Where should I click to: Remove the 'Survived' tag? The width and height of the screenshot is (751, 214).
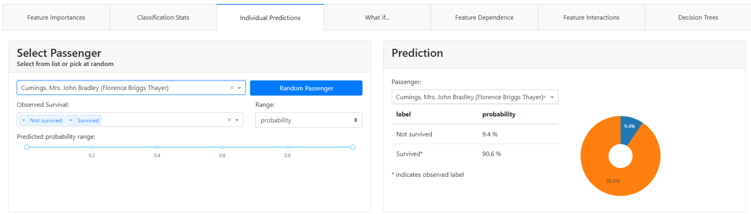71,120
